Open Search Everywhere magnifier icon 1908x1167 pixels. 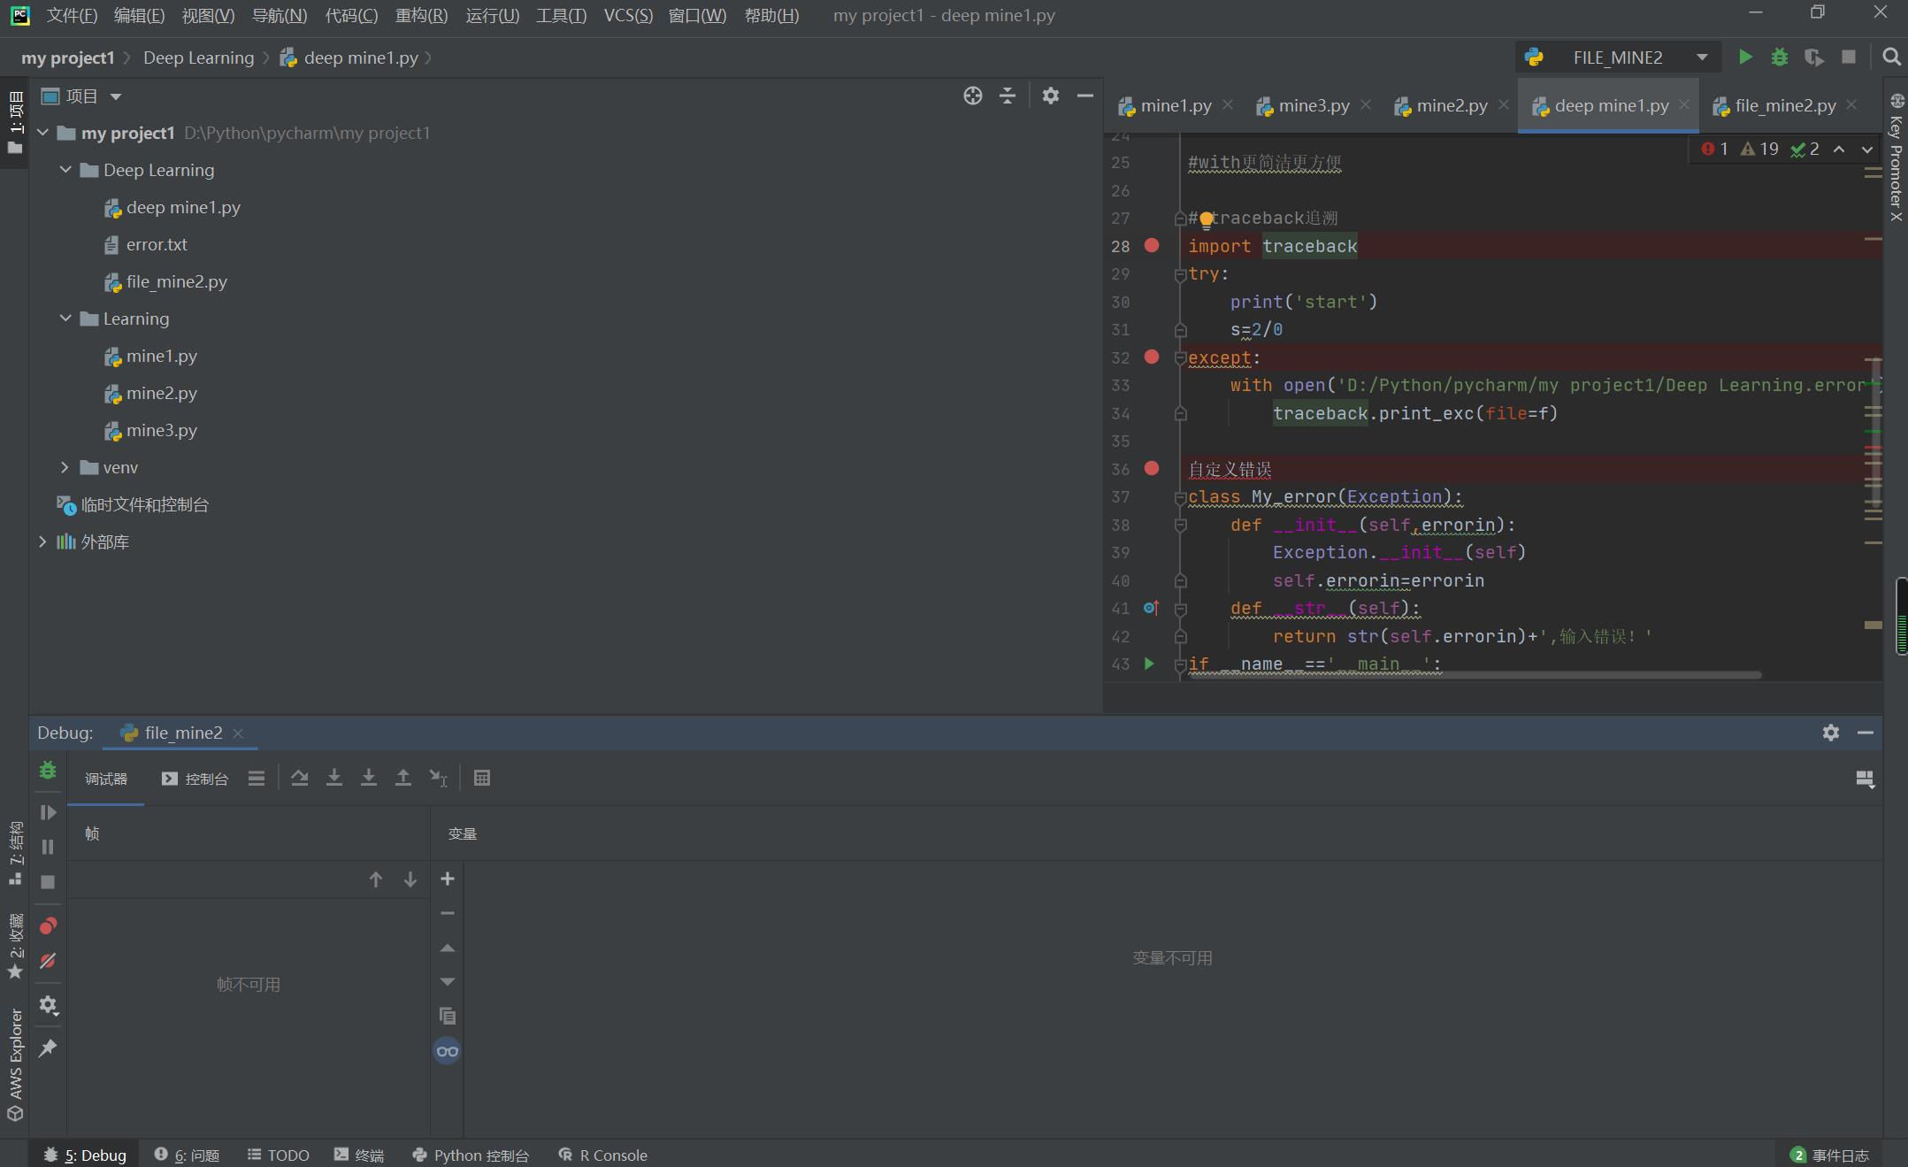pyautogui.click(x=1891, y=58)
